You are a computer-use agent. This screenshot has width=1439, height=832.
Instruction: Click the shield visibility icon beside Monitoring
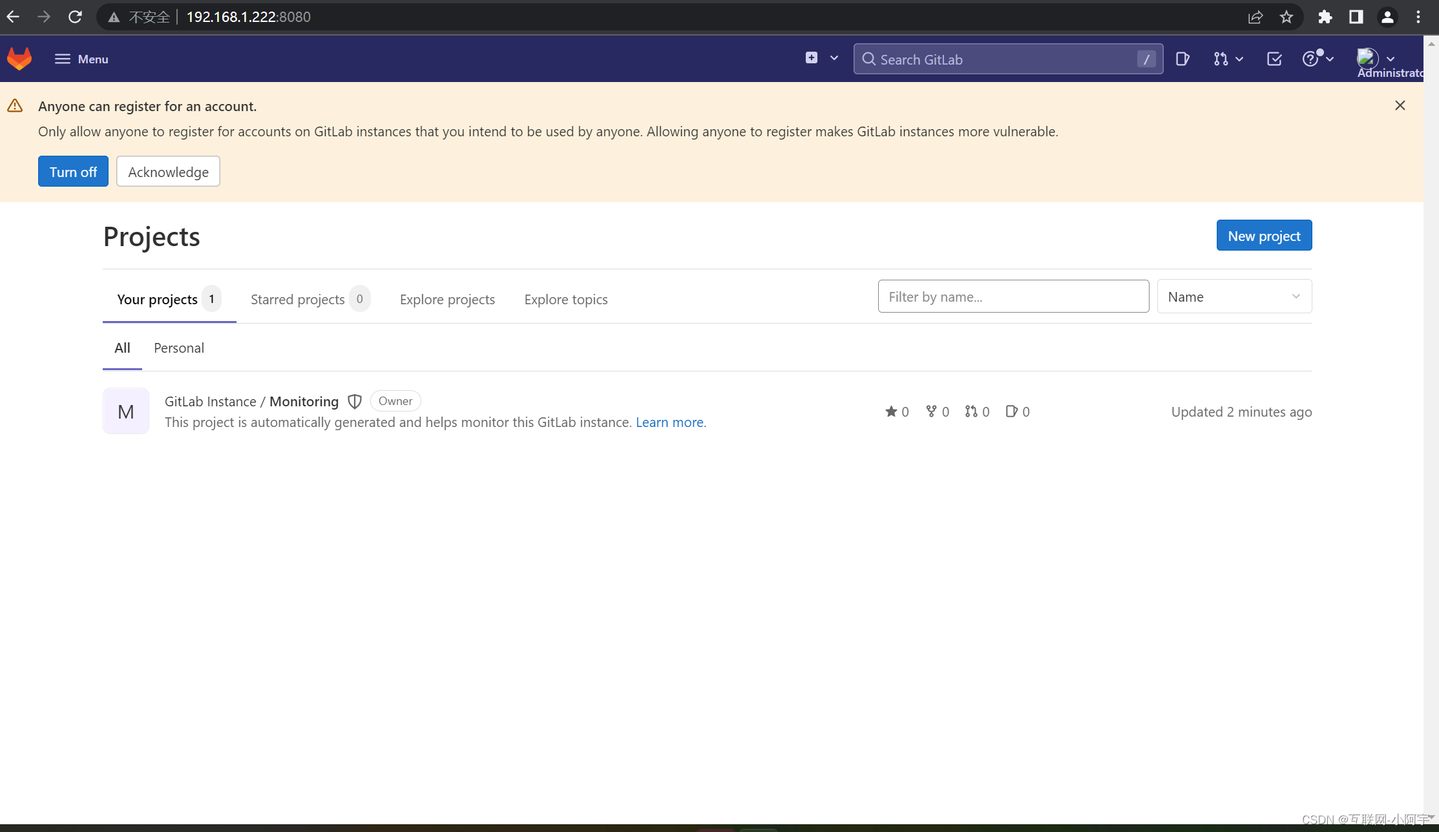point(355,401)
